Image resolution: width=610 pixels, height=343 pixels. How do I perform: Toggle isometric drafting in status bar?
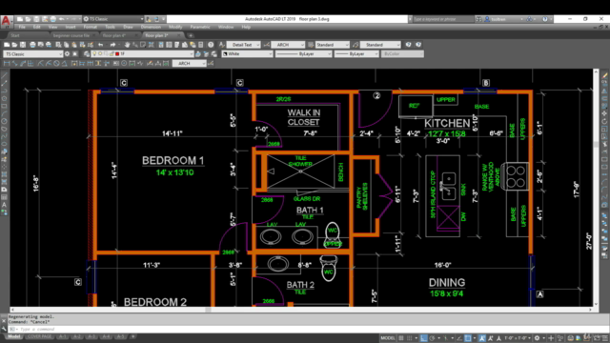pos(446,338)
